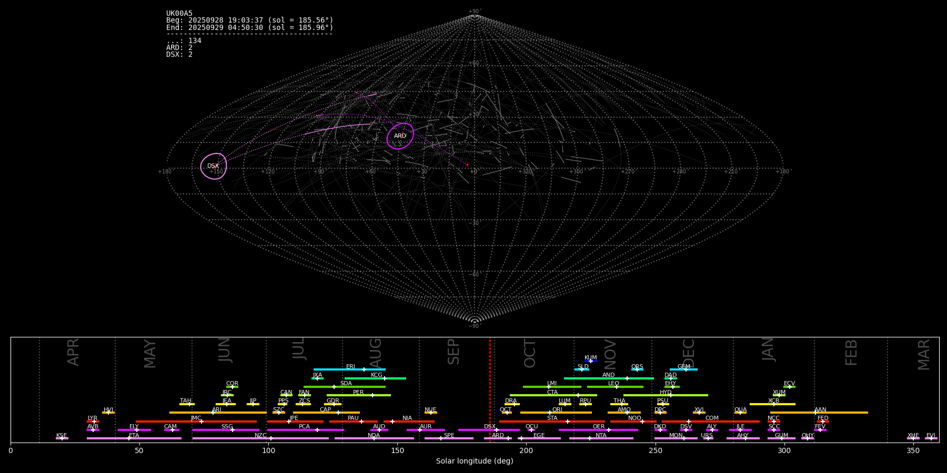Click the QUA shower label
The height and width of the screenshot is (473, 947).
[741, 410]
